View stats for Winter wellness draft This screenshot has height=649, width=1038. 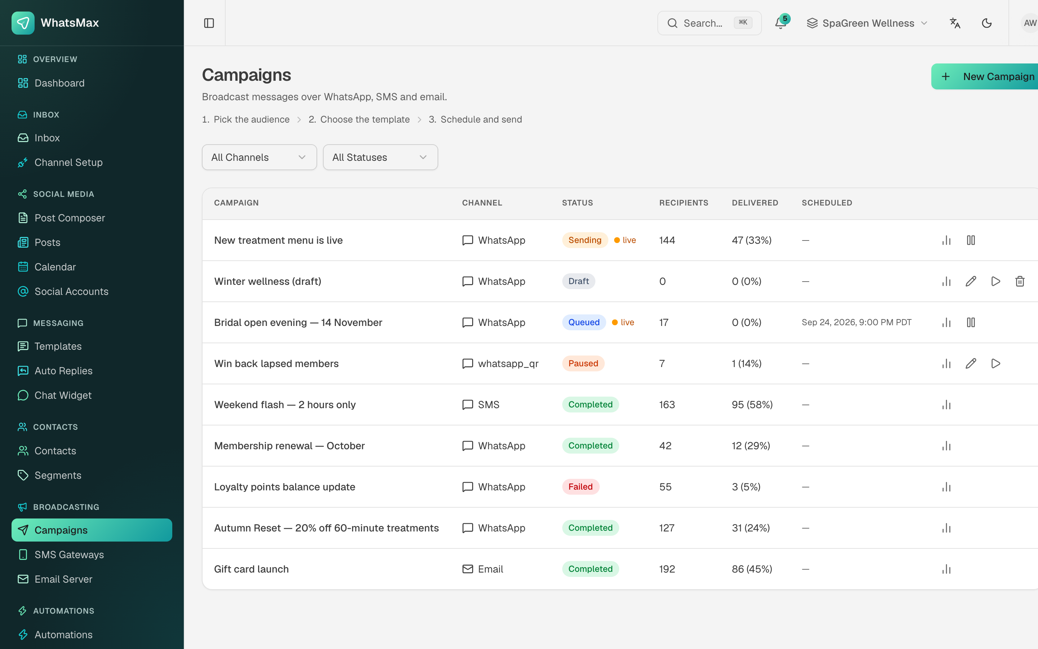point(946,282)
